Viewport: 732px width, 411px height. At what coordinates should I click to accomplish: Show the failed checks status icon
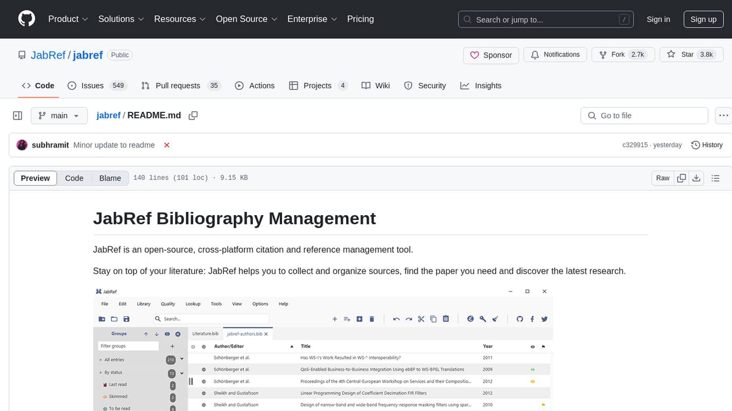167,145
